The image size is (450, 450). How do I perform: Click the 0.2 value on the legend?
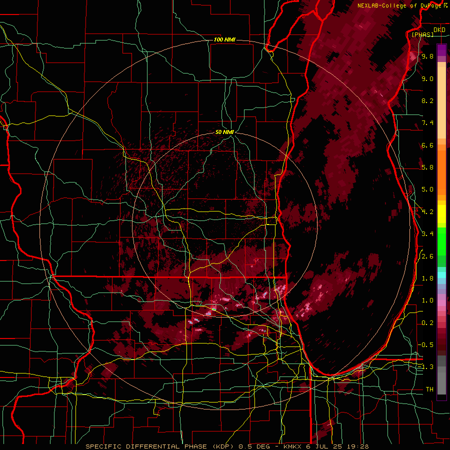427,323
